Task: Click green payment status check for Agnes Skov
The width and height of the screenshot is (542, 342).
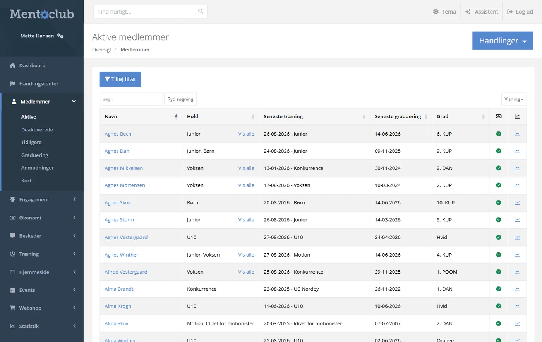Action: pyautogui.click(x=499, y=202)
